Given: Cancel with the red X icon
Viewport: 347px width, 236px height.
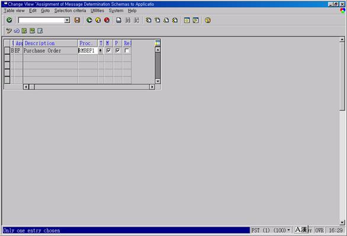Looking at the screenshot, I should click(x=107, y=20).
